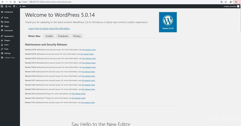Switch to the Privacy tab
This screenshot has width=241, height=126.
[77, 36]
